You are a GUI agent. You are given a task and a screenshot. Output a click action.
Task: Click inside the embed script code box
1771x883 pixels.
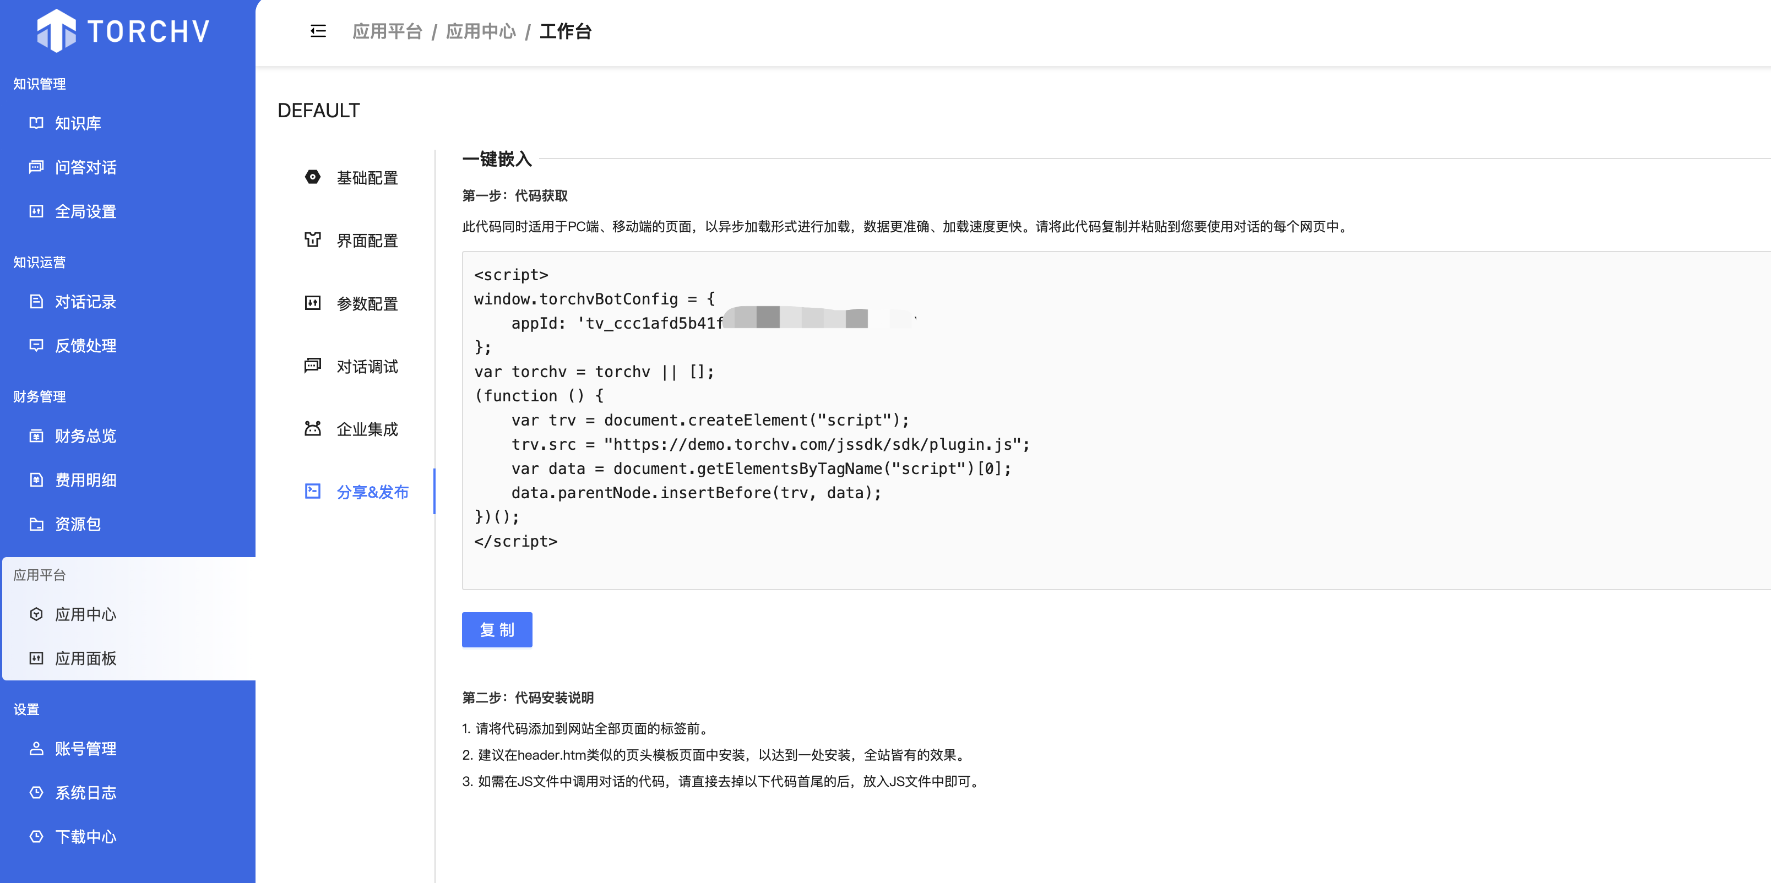tap(1116, 420)
